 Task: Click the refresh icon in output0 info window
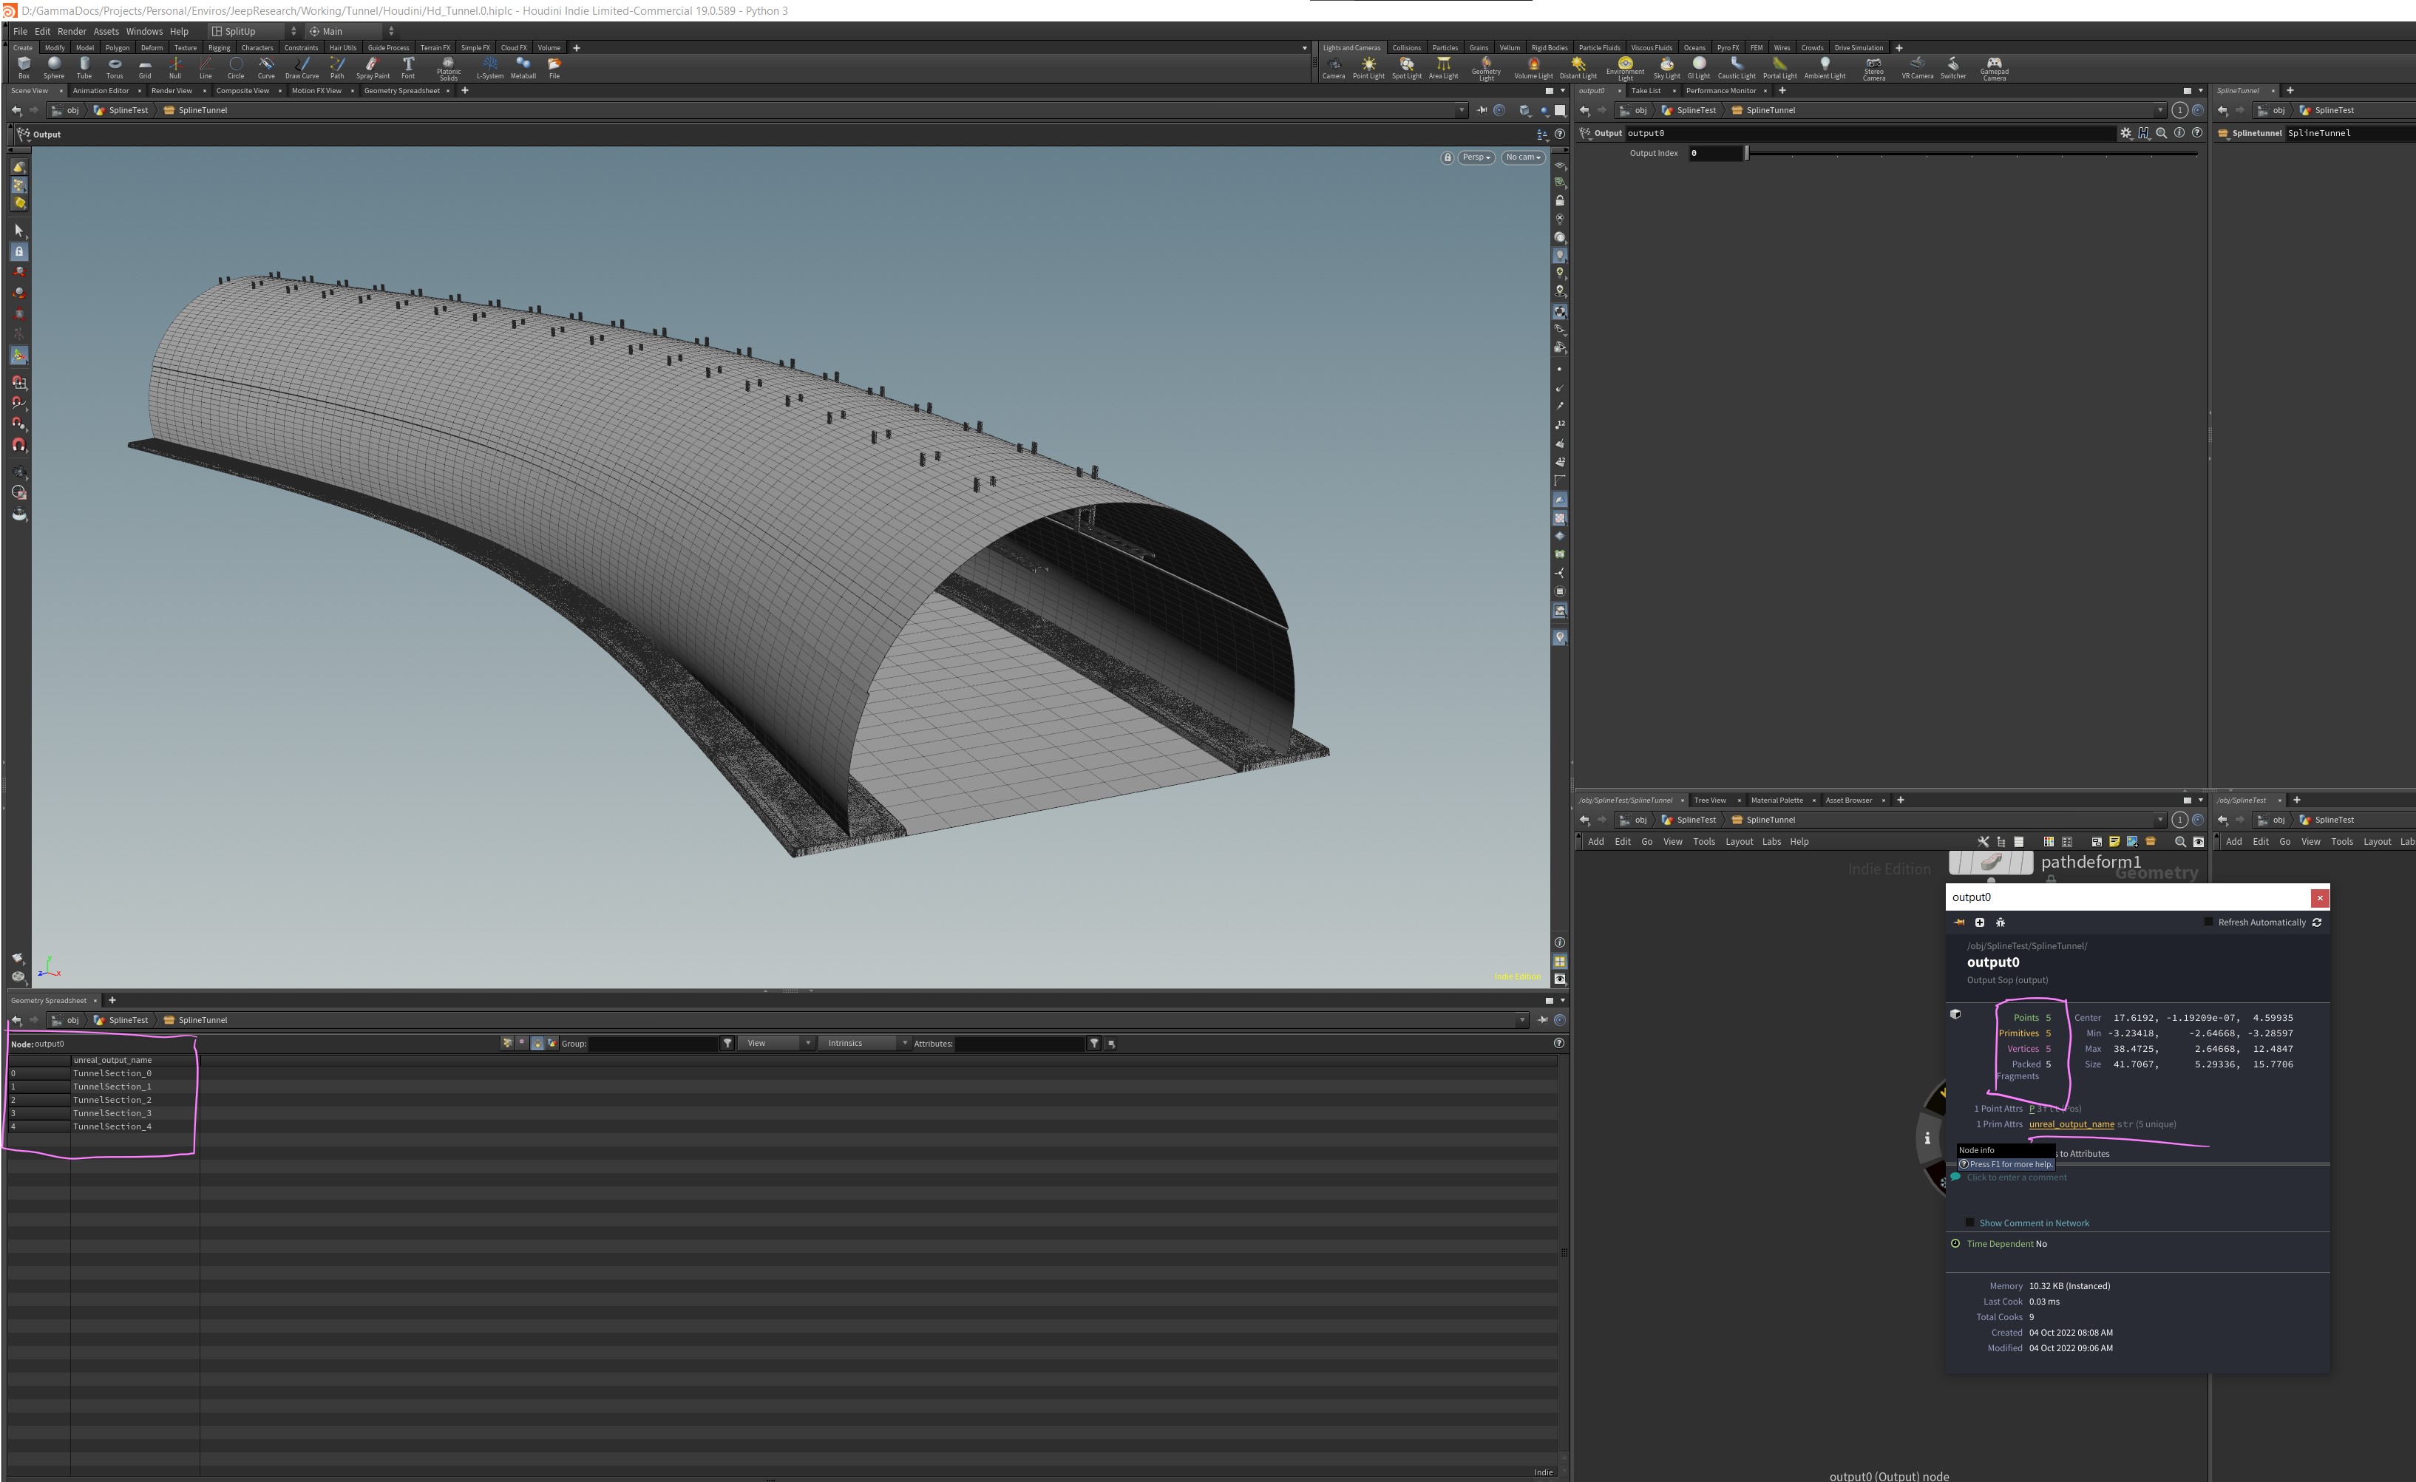coord(2317,922)
